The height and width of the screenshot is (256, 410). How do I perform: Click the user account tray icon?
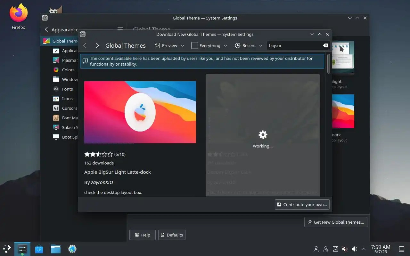[316, 249]
